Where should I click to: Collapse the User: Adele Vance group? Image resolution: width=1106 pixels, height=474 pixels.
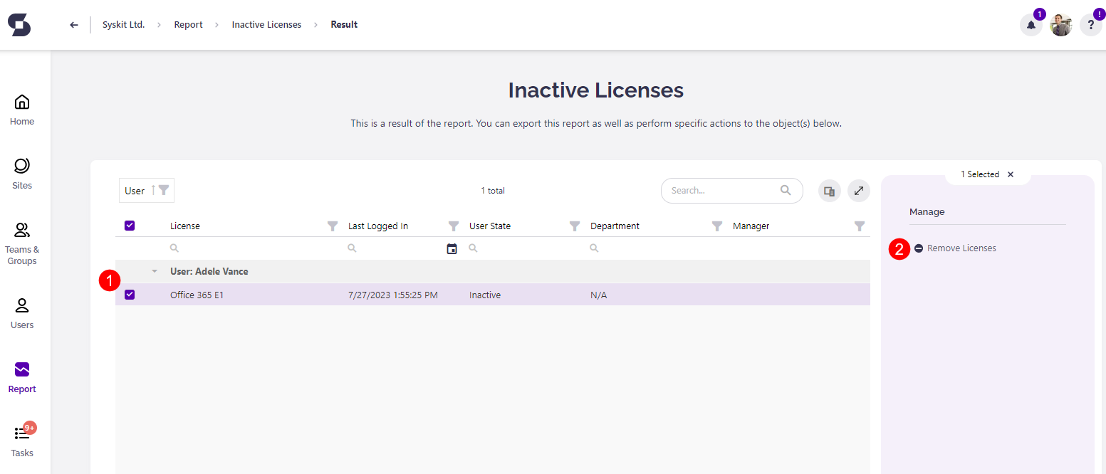tap(154, 271)
